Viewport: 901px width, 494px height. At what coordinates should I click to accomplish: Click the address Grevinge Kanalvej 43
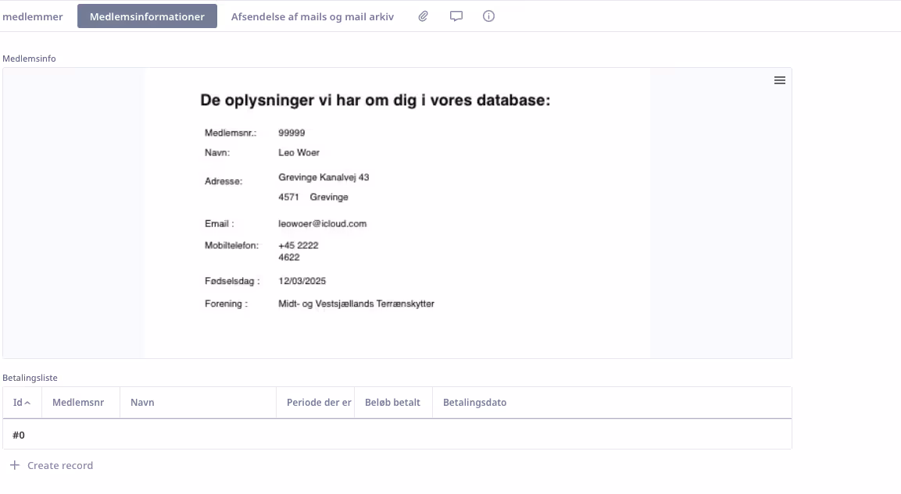point(324,177)
